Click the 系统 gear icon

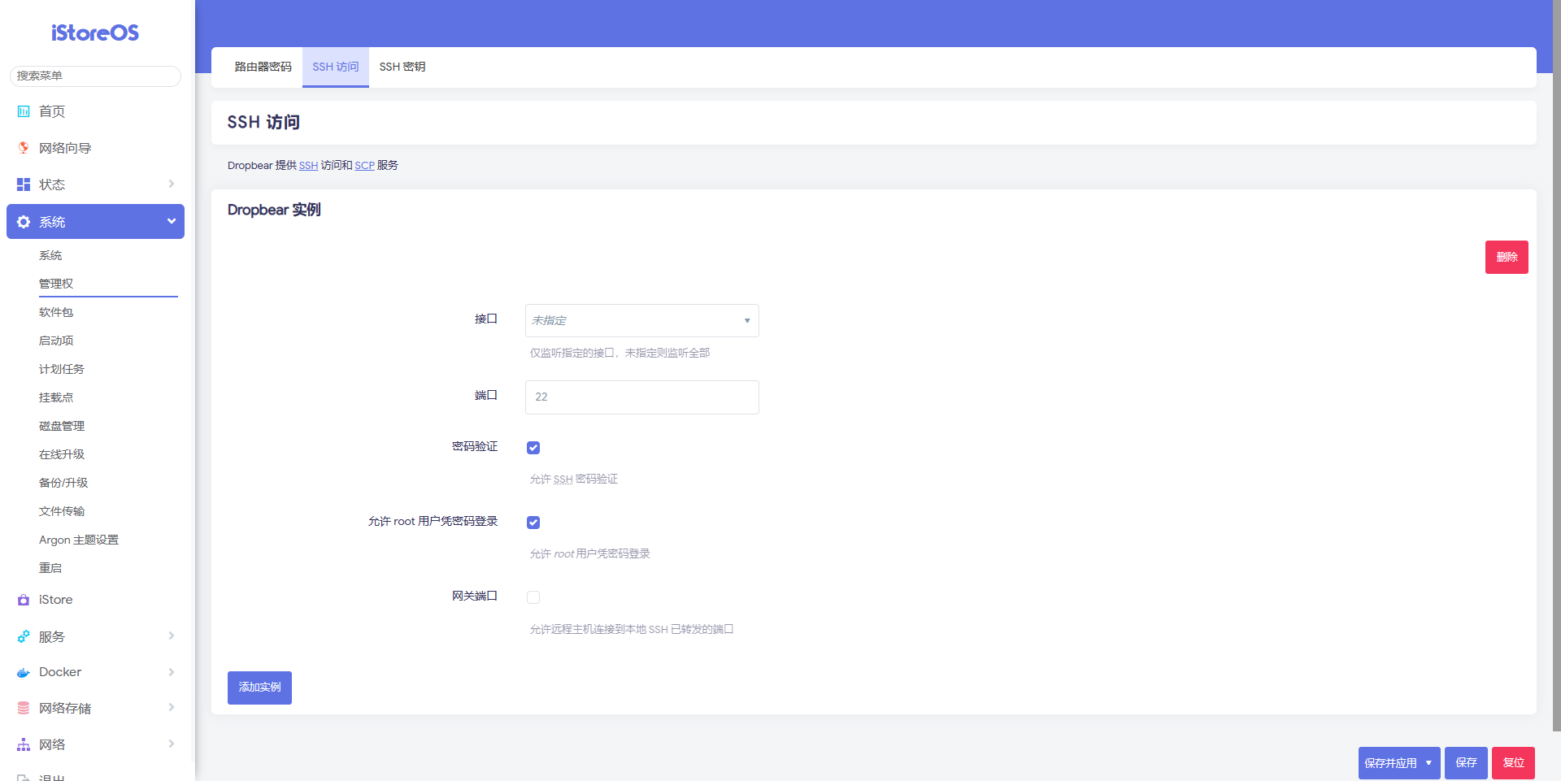(24, 222)
